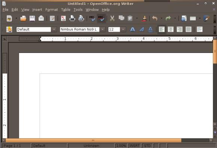Viewport: 217px width, 148px height.
Task: Click the Edit File icon
Action: click(x=52, y=18)
